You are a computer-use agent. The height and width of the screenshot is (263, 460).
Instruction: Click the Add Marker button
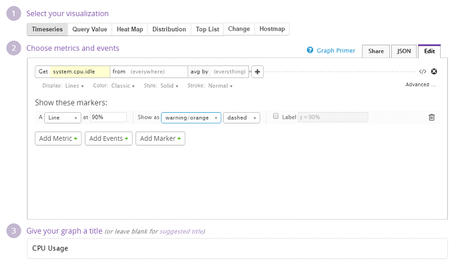tap(160, 138)
